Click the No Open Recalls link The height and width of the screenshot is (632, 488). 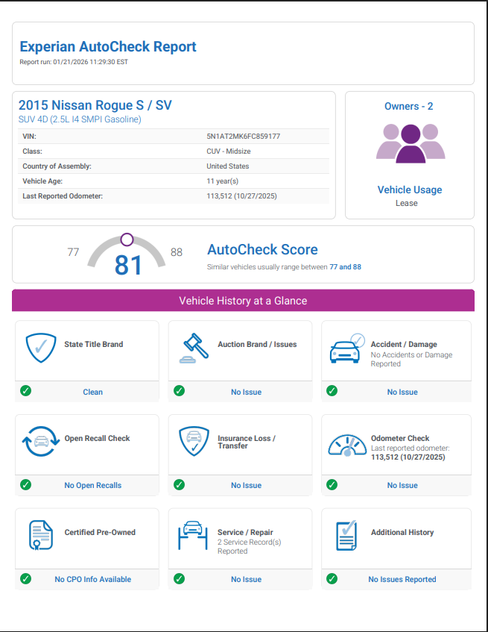92,486
